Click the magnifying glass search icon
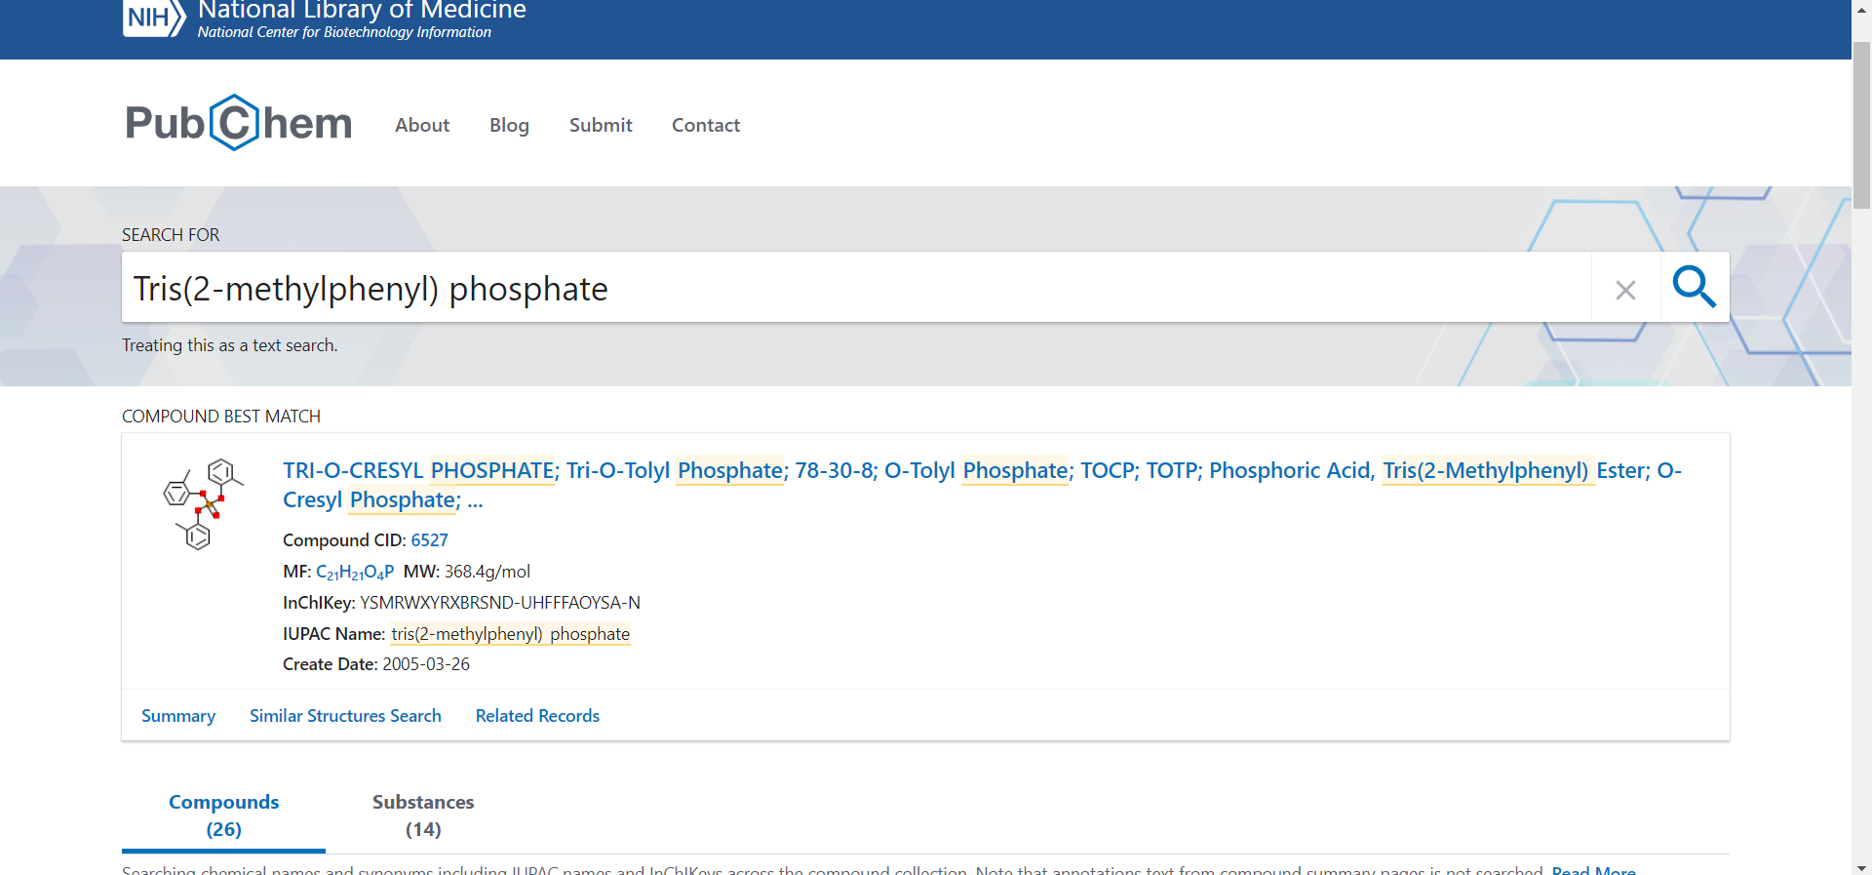 click(1695, 287)
